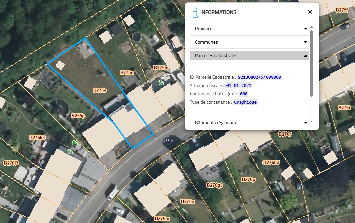Click the Situation fiscale date 01-01-2021
The height and width of the screenshot is (223, 355).
239,86
